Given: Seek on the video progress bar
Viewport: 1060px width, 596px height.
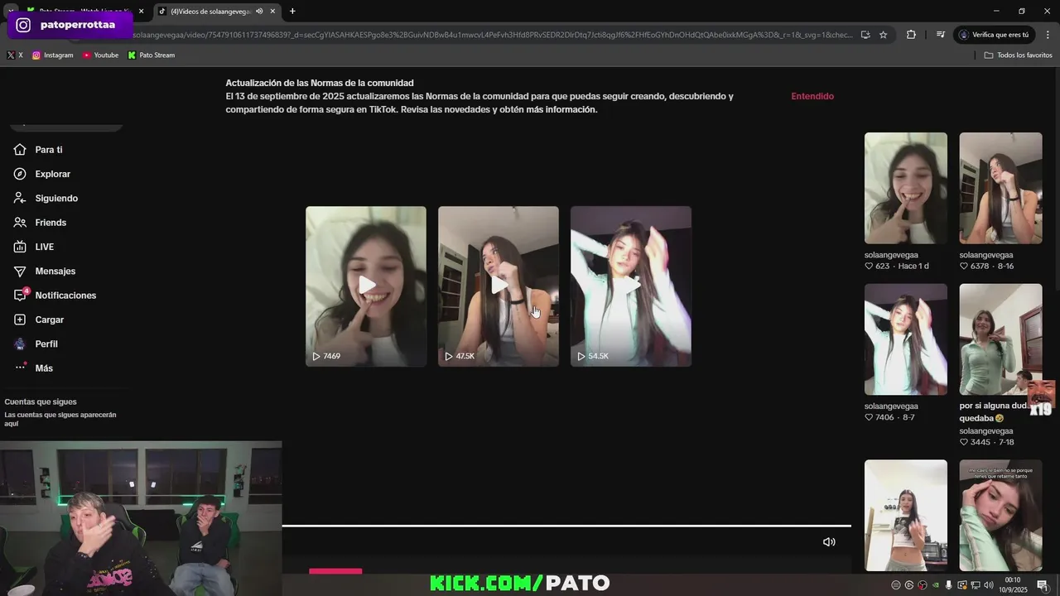Looking at the screenshot, I should [x=566, y=526].
